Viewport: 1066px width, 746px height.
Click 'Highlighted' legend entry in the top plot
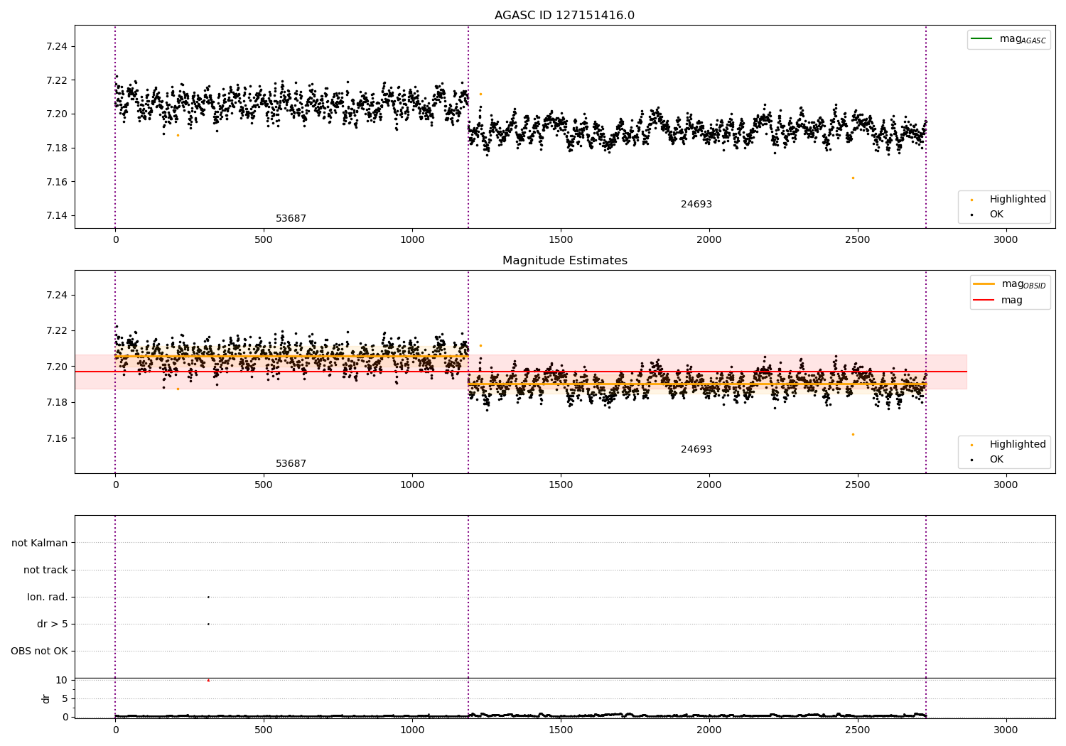click(x=1018, y=200)
